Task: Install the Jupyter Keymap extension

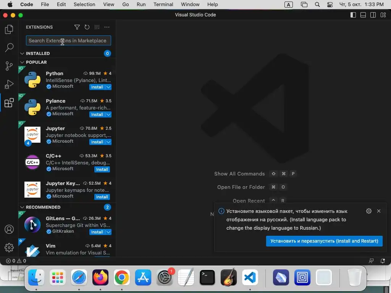Action: 102,197
